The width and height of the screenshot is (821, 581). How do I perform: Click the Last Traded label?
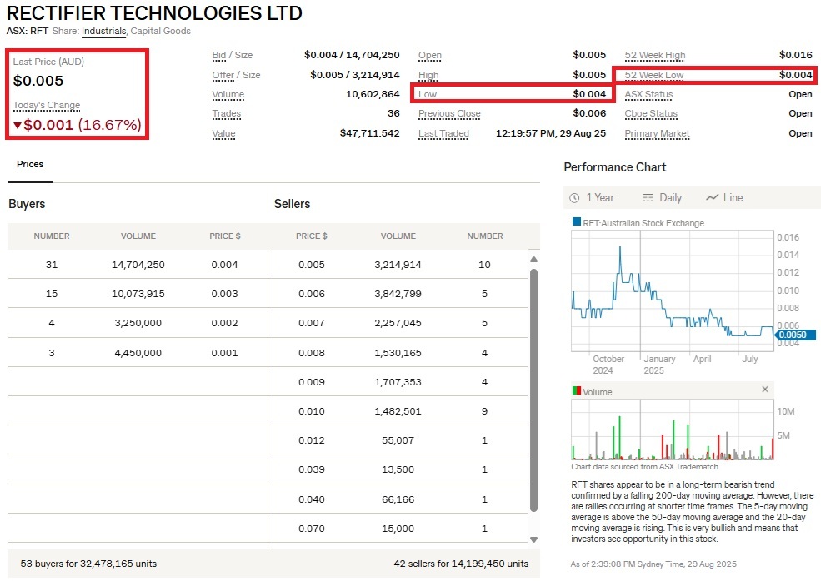pos(443,134)
